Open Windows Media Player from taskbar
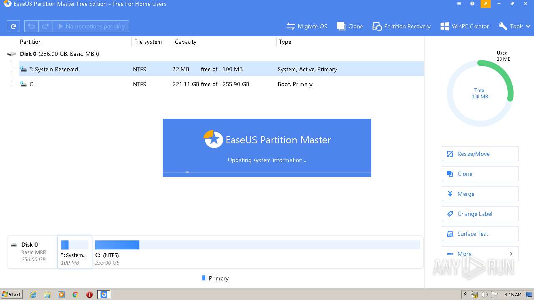534x300 pixels. [61, 295]
